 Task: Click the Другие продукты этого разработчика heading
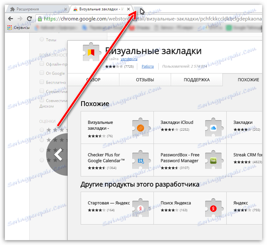tap(140, 185)
